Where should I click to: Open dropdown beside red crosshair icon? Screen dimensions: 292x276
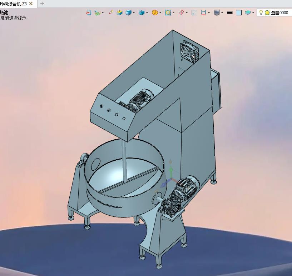click(187, 12)
